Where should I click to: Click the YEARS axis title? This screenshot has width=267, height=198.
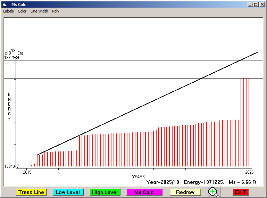pyautogui.click(x=138, y=177)
